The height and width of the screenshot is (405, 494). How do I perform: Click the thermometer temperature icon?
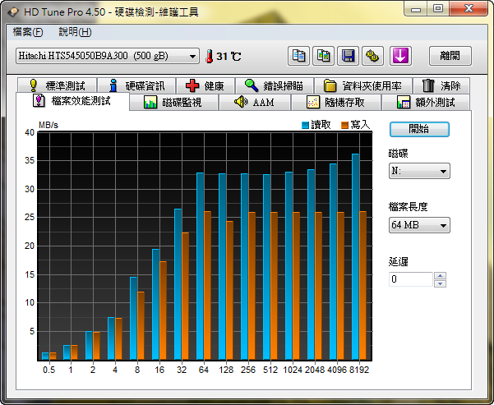click(210, 57)
